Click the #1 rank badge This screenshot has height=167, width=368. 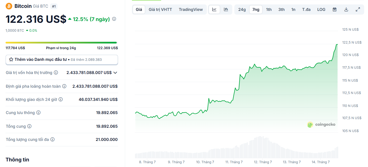pyautogui.click(x=54, y=6)
